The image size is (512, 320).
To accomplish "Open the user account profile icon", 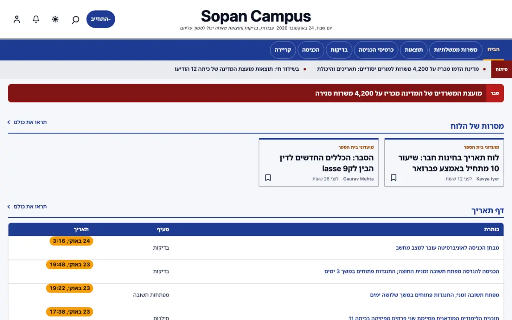I will pos(17,19).
